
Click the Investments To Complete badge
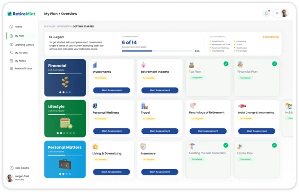(x=101, y=78)
